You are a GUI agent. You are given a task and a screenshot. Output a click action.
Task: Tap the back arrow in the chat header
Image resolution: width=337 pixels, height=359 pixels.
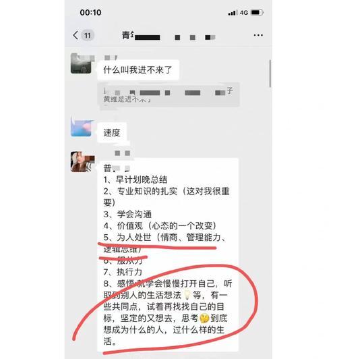(75, 35)
